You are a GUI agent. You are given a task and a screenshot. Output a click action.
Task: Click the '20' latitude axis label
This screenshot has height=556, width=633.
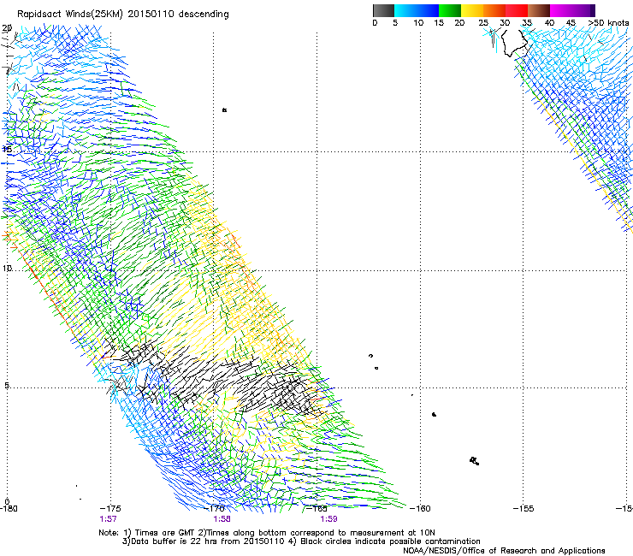(x=7, y=28)
